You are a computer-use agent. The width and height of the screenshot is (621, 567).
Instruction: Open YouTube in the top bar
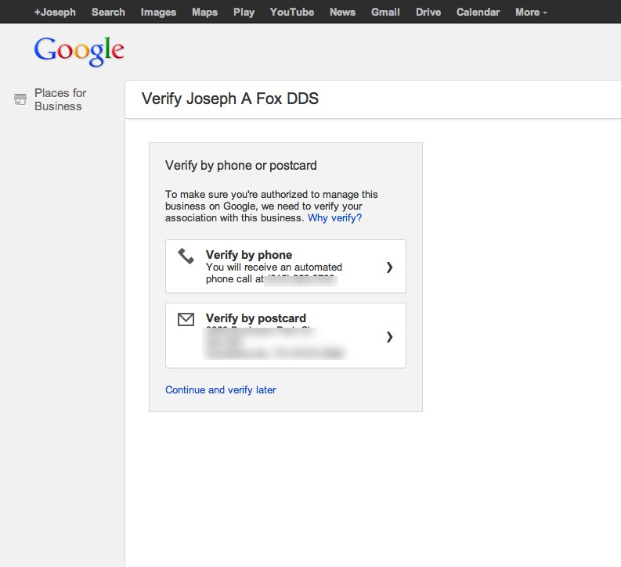click(292, 13)
